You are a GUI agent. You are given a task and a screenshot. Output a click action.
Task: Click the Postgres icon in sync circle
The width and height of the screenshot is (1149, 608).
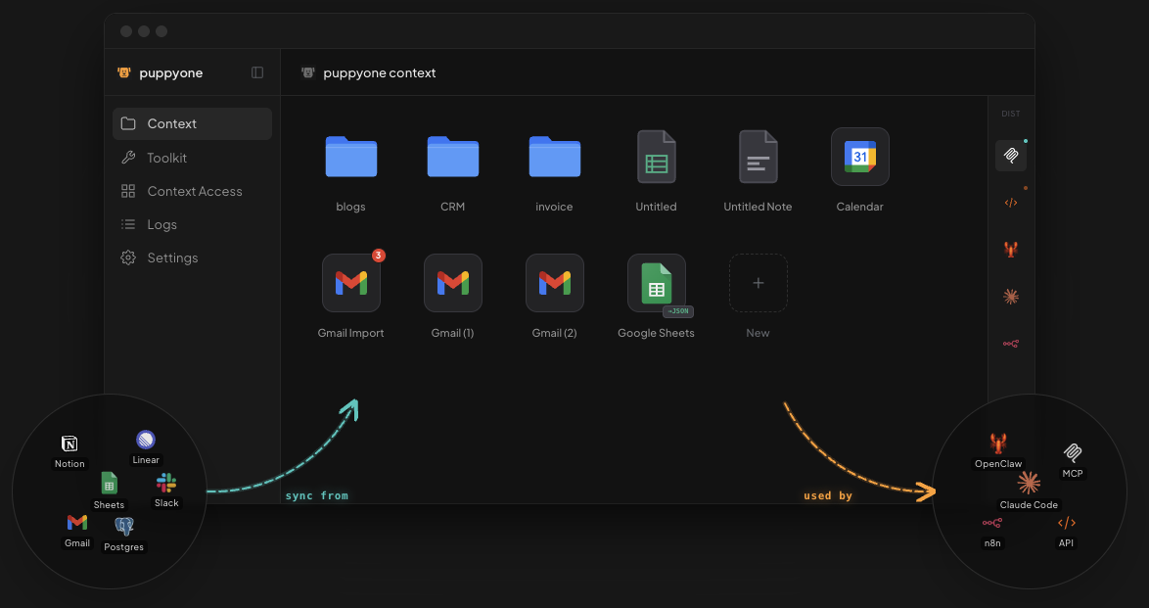[124, 526]
